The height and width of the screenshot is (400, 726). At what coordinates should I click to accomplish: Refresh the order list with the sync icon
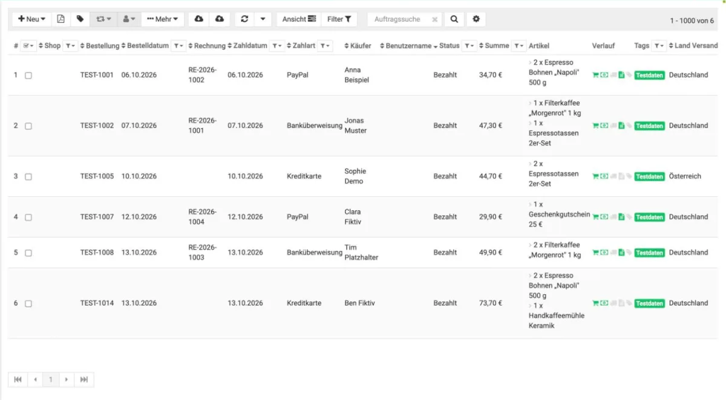(x=244, y=19)
